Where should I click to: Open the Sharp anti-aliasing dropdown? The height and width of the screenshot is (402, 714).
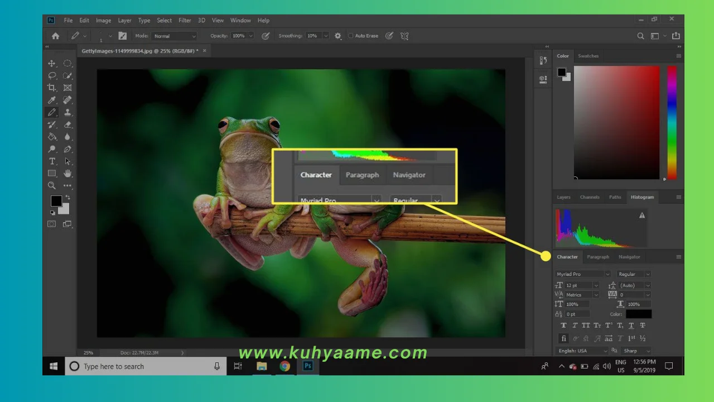pyautogui.click(x=636, y=351)
